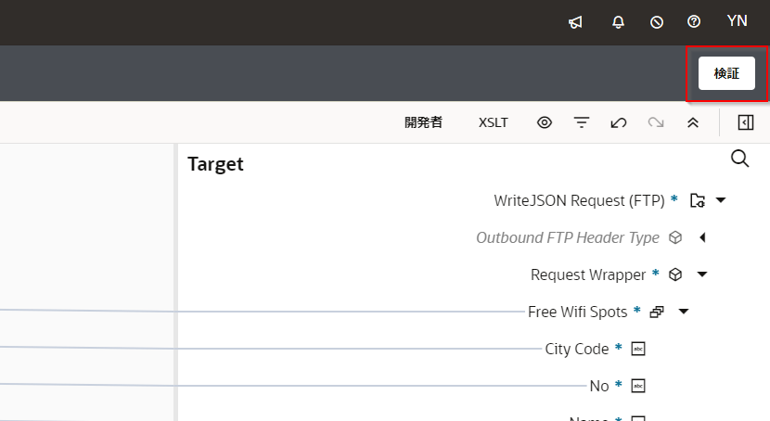Toggle the eye view options icon

pos(545,122)
